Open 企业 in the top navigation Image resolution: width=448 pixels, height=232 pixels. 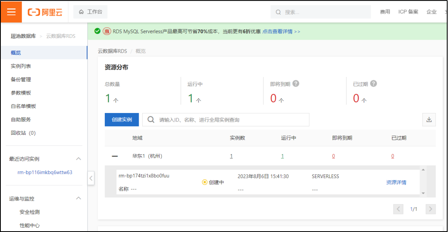pyautogui.click(x=431, y=12)
